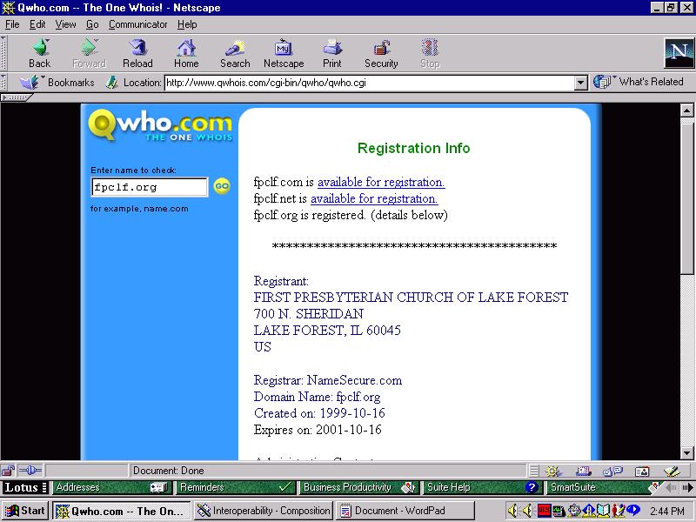Click the SmartCenter right scroll arrow
The width and height of the screenshot is (696, 522).
tap(687, 487)
